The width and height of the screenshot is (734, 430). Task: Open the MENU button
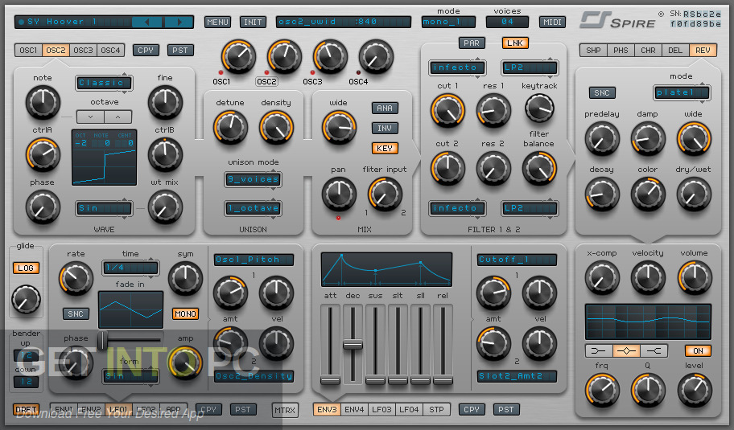tap(217, 22)
